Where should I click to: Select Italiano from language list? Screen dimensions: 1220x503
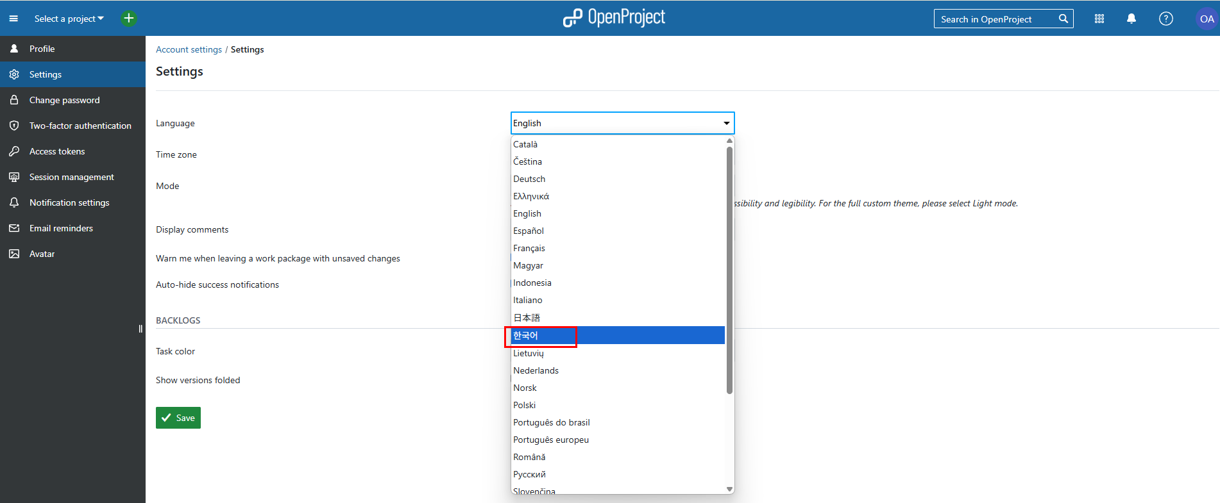(618, 300)
